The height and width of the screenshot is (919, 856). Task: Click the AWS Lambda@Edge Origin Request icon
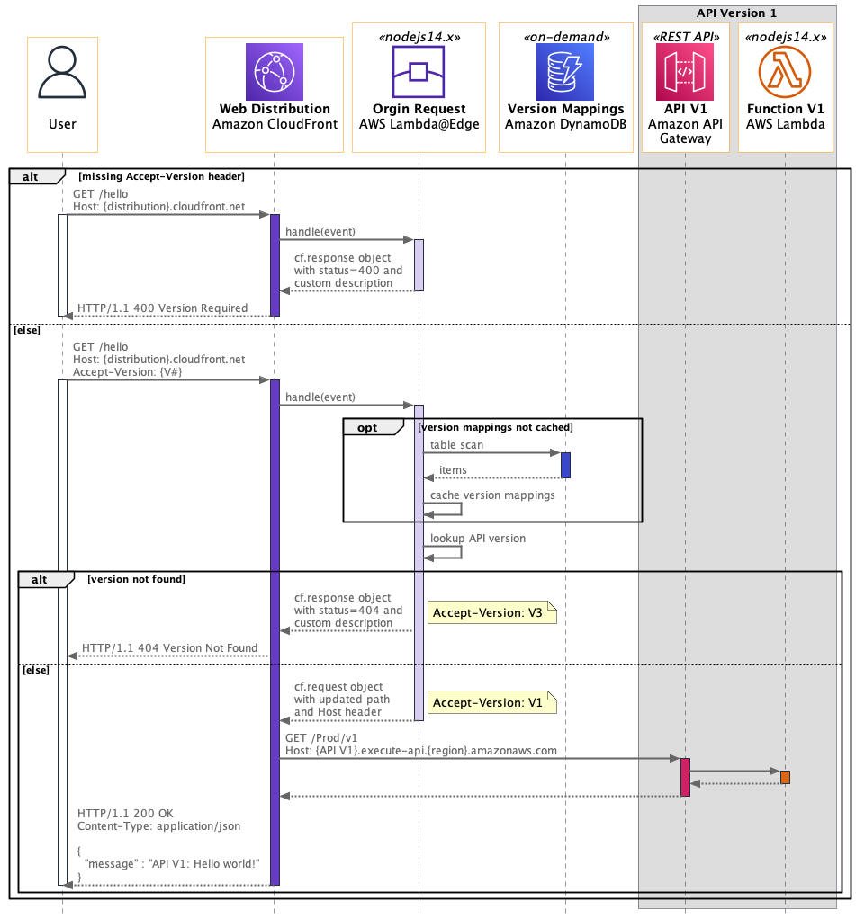click(x=419, y=71)
